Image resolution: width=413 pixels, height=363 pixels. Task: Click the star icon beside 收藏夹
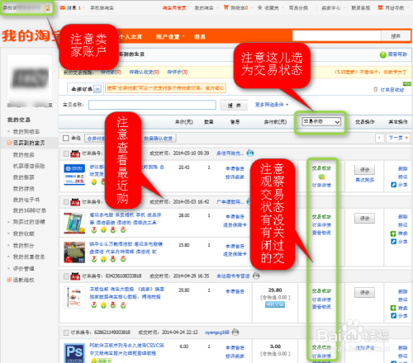point(259,7)
